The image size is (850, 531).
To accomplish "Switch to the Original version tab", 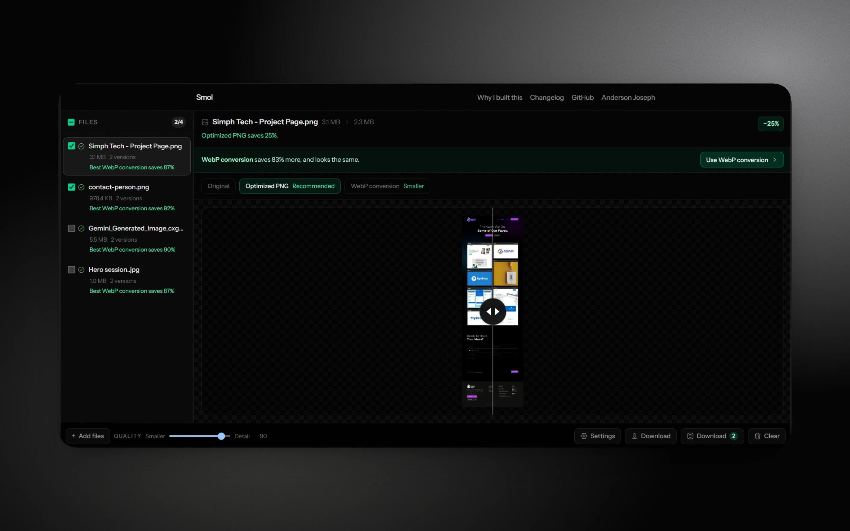I will [218, 186].
